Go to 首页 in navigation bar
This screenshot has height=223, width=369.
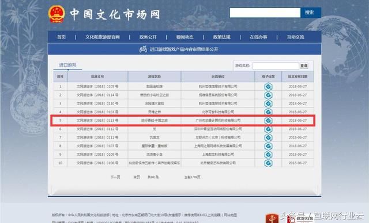pos(62,37)
